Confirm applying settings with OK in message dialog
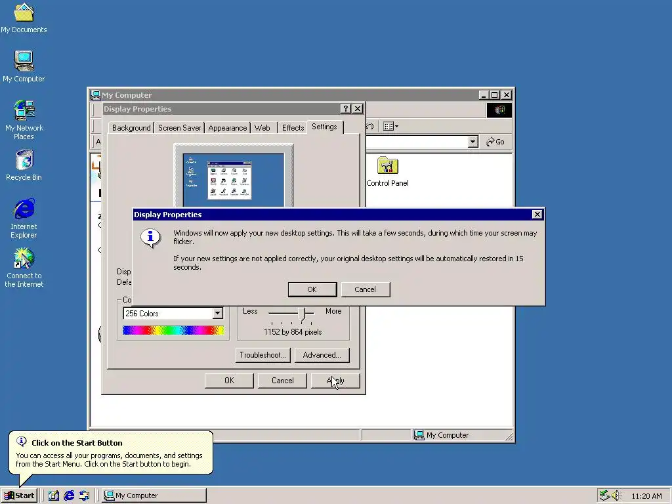 coord(312,289)
